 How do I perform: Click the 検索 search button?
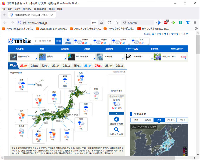(59, 41)
